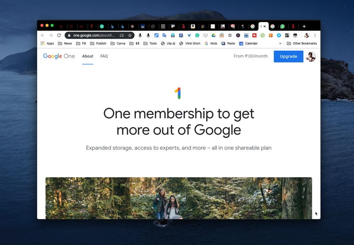Click the cat-face box extension icon
Screen dimensions: 354x245
[x=222, y=35]
